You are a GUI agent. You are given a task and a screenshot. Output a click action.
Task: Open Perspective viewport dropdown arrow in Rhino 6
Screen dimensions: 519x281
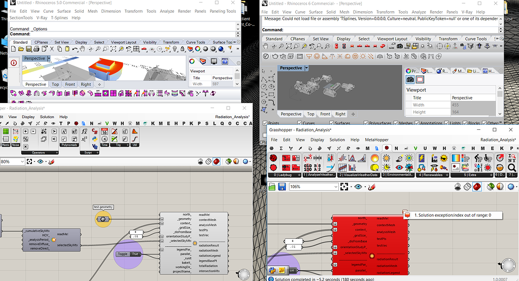click(x=306, y=68)
